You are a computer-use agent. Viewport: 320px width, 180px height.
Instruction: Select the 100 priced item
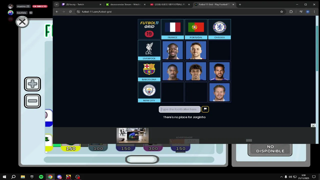tap(98, 148)
